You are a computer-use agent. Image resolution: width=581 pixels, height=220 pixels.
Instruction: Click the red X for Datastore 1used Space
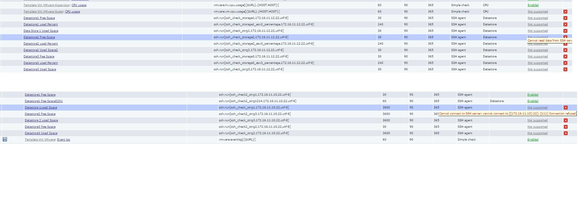[566, 108]
